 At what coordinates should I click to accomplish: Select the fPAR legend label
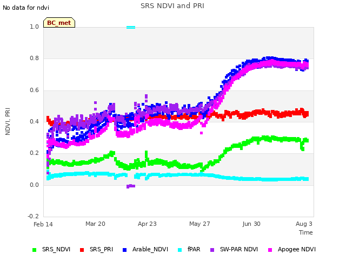point(194,249)
